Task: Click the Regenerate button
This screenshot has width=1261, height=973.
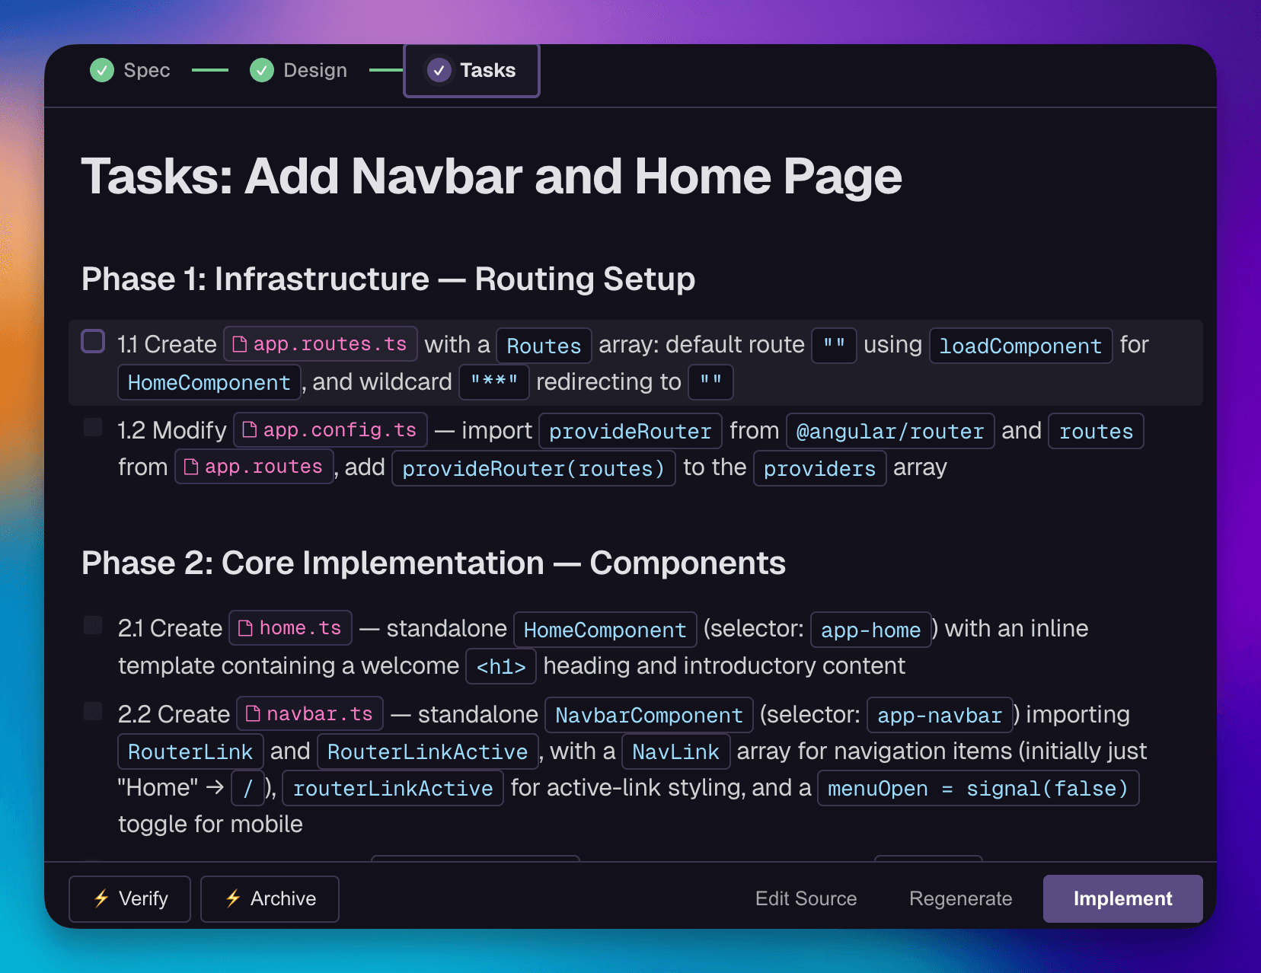Action: point(960,898)
